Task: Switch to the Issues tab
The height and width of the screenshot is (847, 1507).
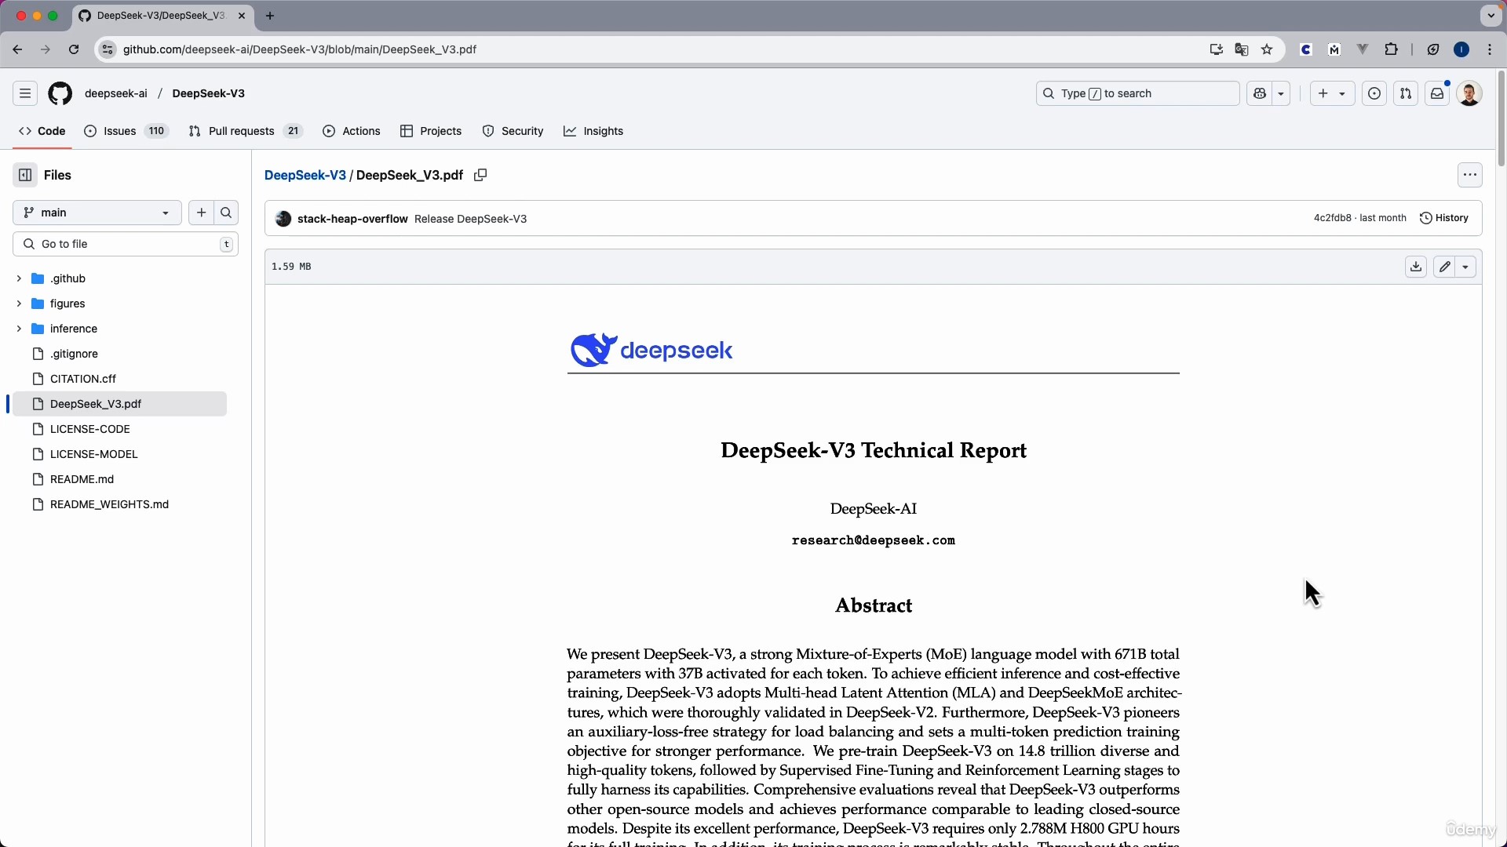Action: pyautogui.click(x=126, y=131)
